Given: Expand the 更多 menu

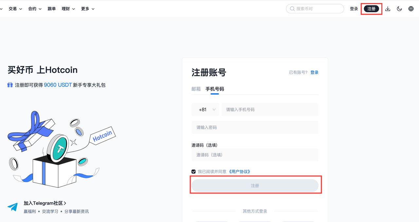Looking at the screenshot, I should [88, 9].
